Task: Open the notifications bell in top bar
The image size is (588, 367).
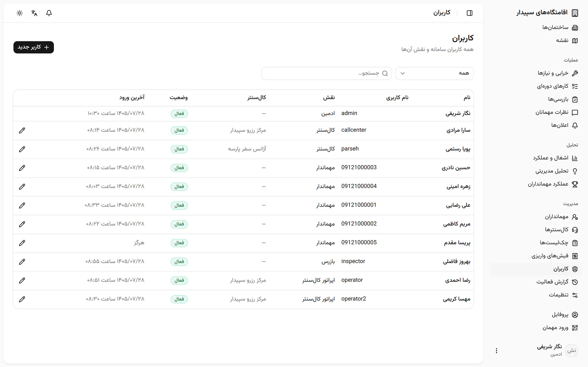Action: (49, 13)
